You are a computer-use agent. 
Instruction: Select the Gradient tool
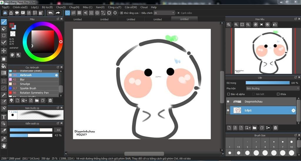pos(4,73)
